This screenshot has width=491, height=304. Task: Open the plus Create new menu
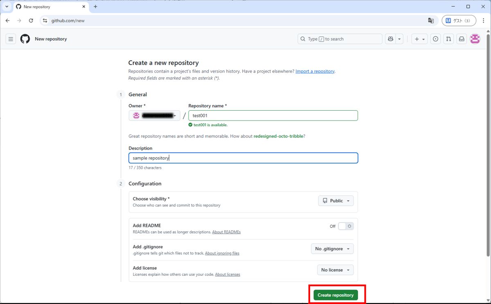tap(419, 39)
